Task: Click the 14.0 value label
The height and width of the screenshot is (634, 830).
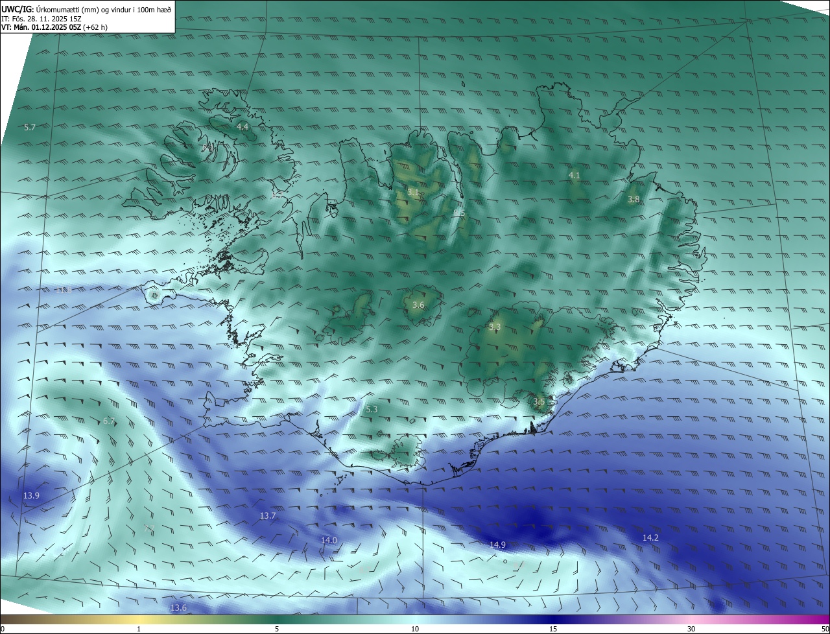Action: click(329, 541)
